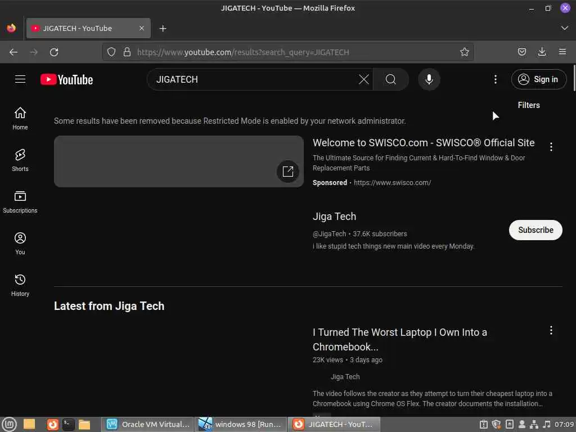Open the tracking protection shield icon
This screenshot has height=432, width=576.
click(111, 52)
